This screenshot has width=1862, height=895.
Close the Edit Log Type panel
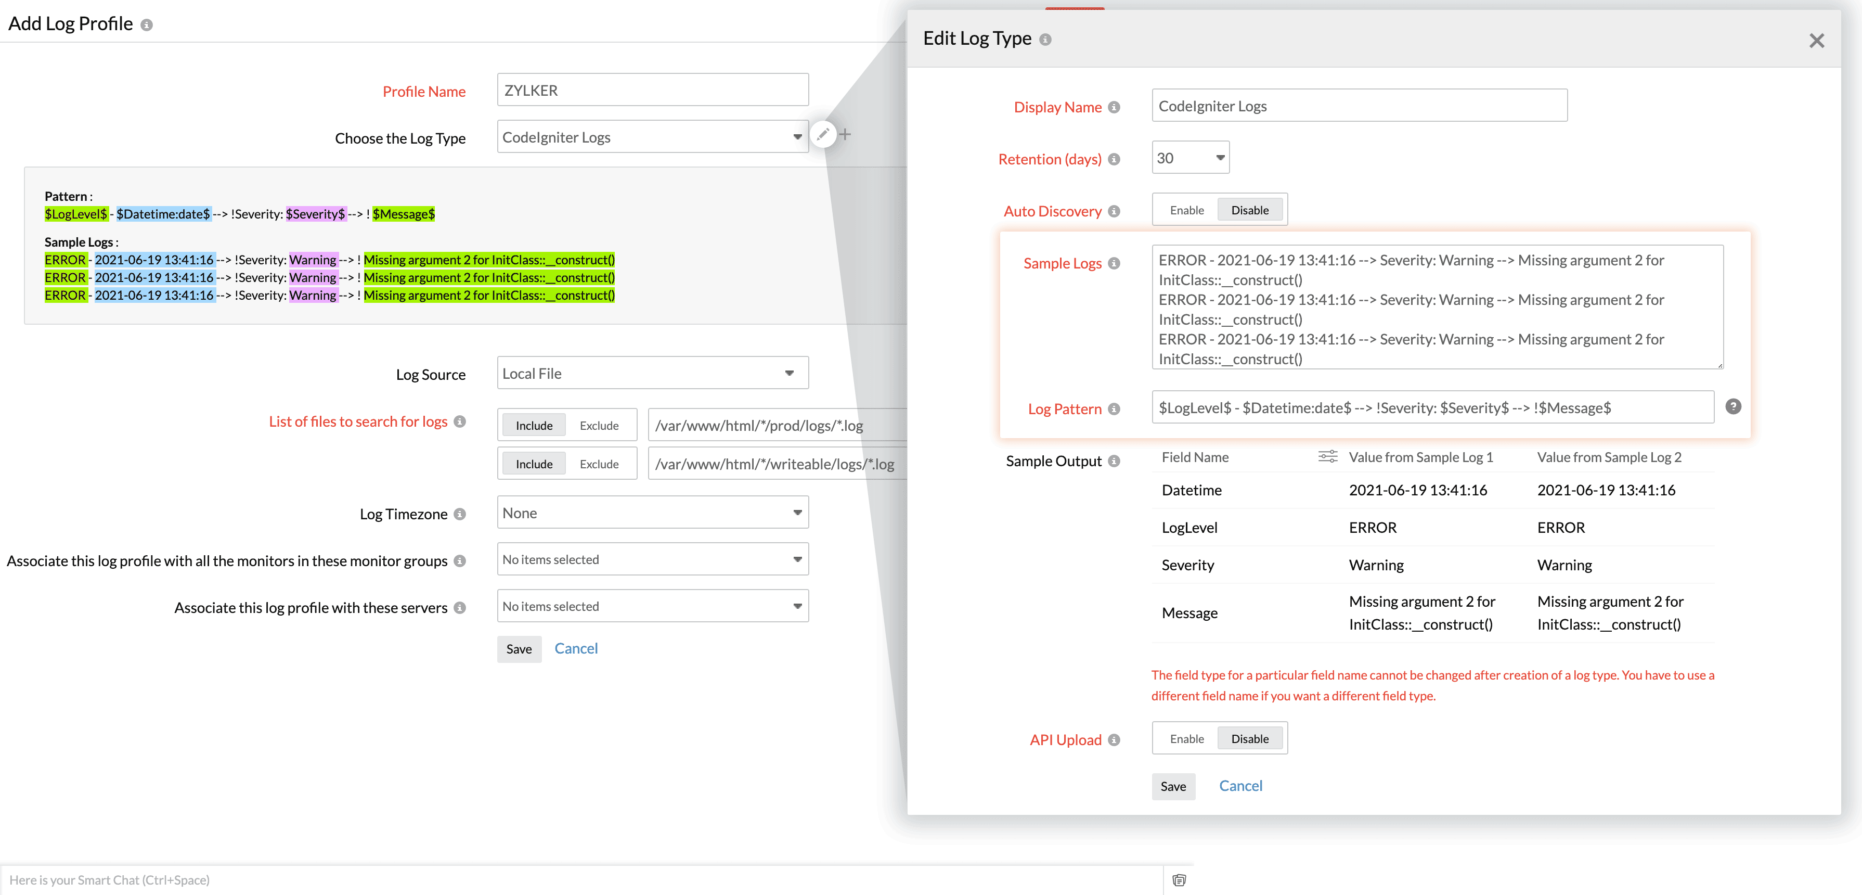click(x=1816, y=41)
